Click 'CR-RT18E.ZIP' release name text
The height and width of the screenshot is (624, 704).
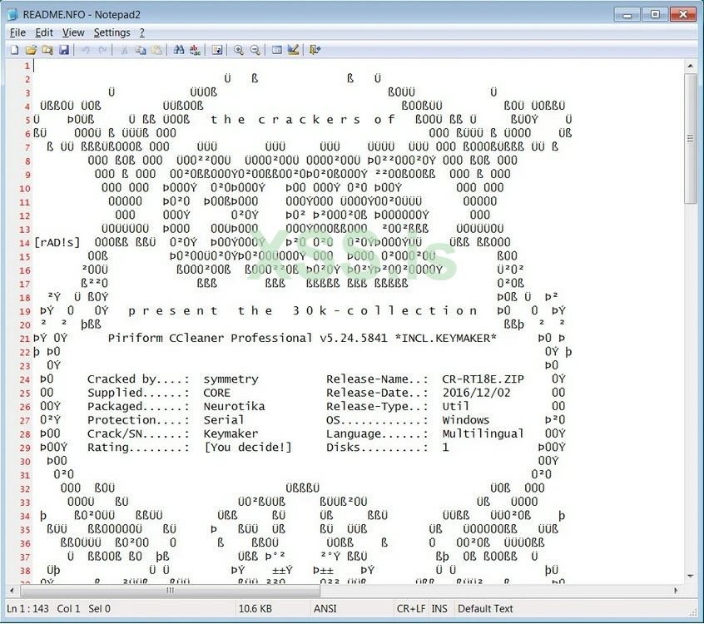point(483,379)
